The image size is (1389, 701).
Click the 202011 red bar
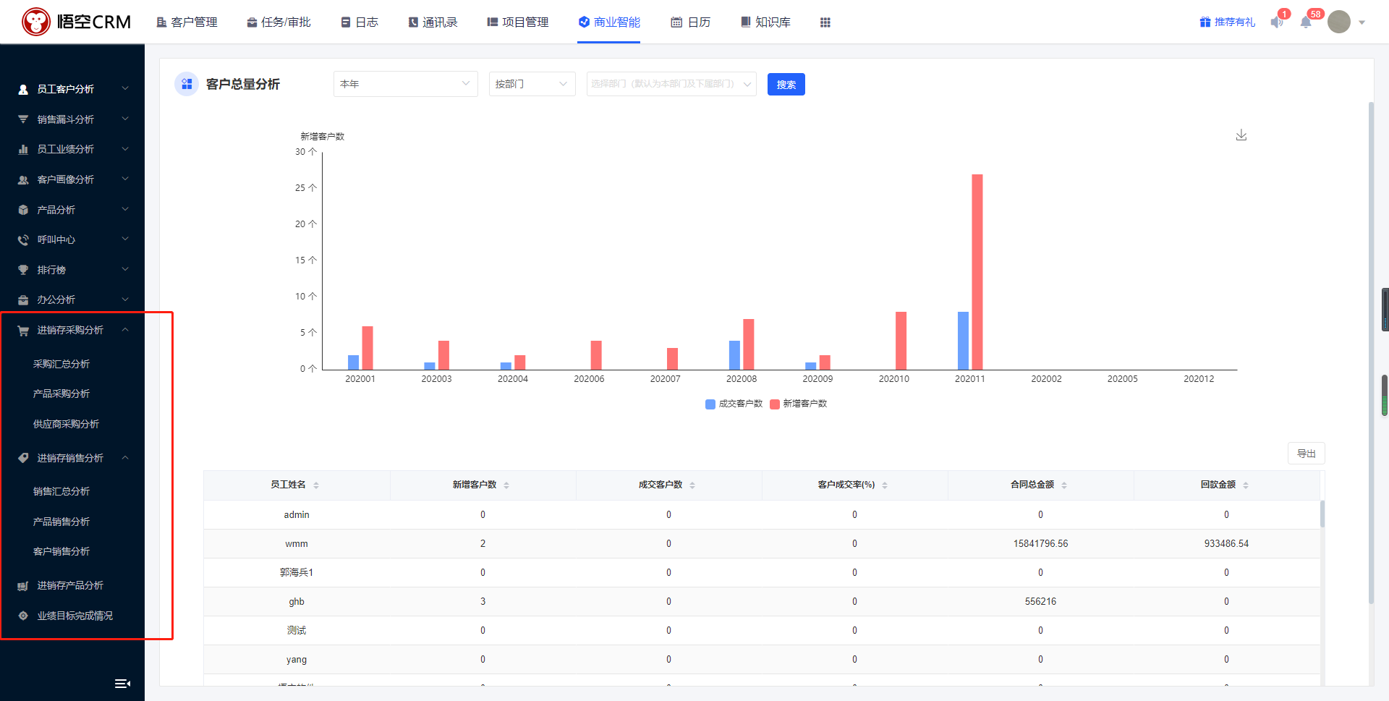pos(977,271)
